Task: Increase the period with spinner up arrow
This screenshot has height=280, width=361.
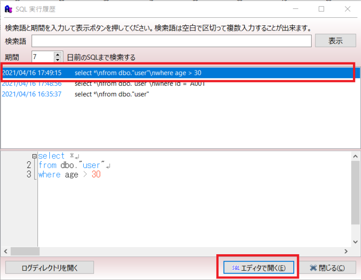Action: (58, 54)
